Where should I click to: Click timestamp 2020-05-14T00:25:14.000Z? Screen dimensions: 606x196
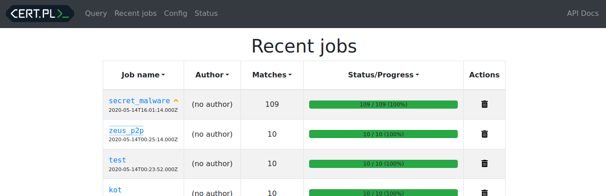click(143, 139)
